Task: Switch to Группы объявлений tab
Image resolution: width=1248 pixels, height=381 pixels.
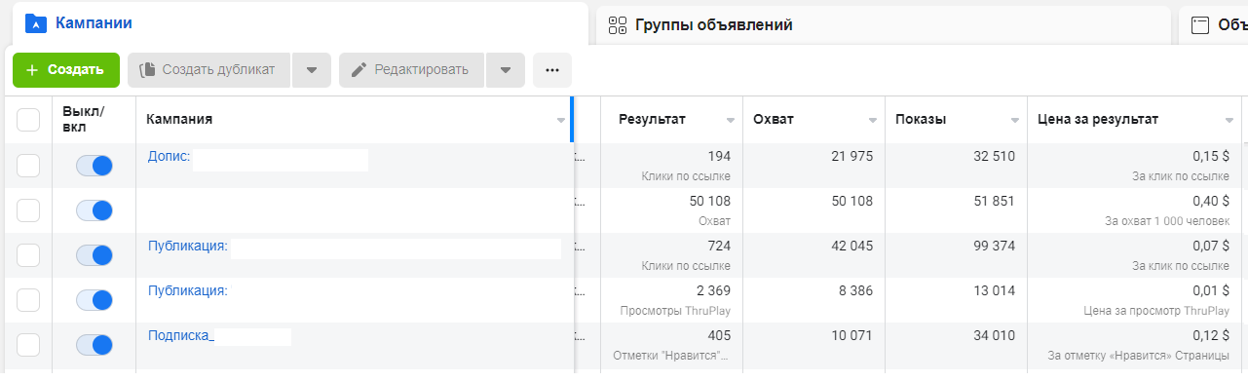Action: 884,25
